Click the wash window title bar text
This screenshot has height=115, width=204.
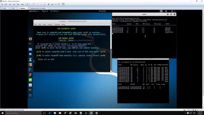click(144, 14)
